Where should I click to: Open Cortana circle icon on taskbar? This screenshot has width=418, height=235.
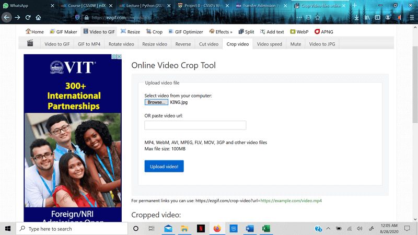[136, 229]
